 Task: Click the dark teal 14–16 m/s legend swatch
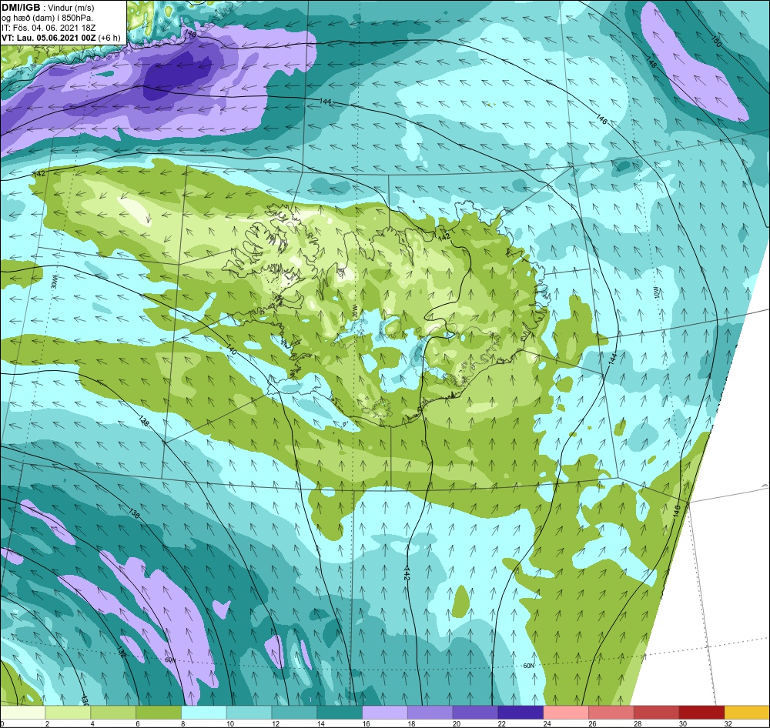click(x=340, y=713)
